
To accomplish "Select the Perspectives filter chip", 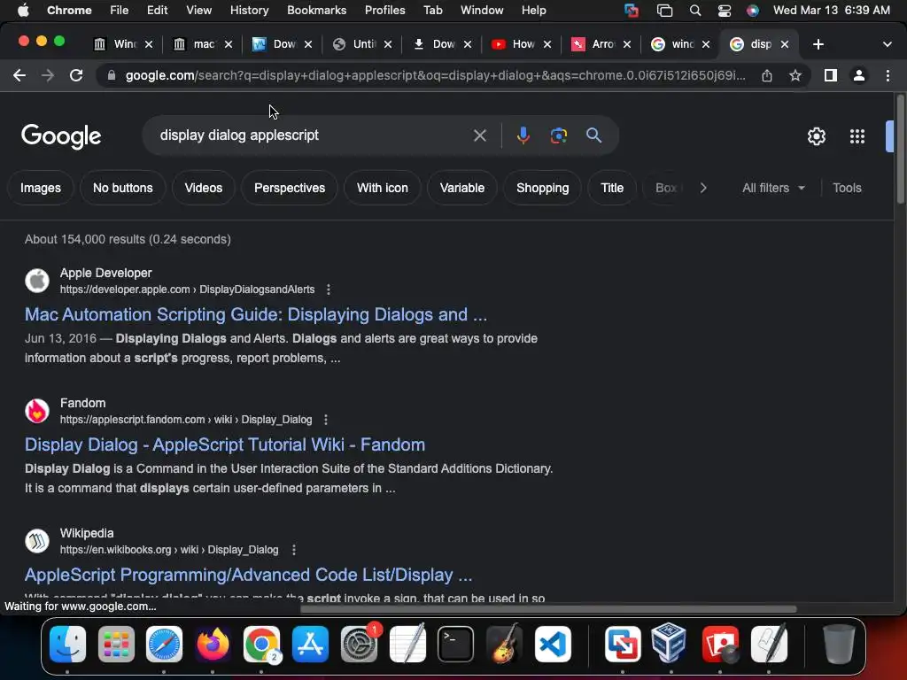I will [290, 188].
